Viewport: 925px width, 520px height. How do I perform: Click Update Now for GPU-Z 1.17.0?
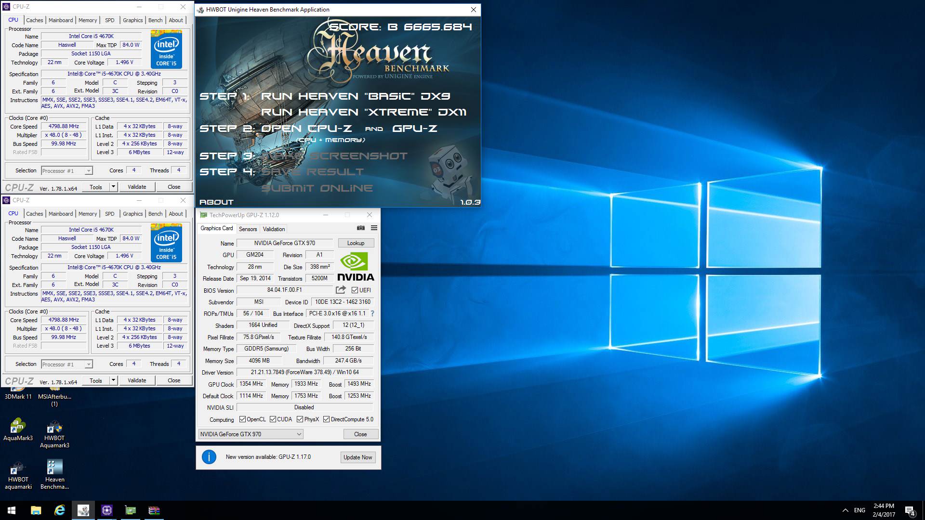coord(357,457)
